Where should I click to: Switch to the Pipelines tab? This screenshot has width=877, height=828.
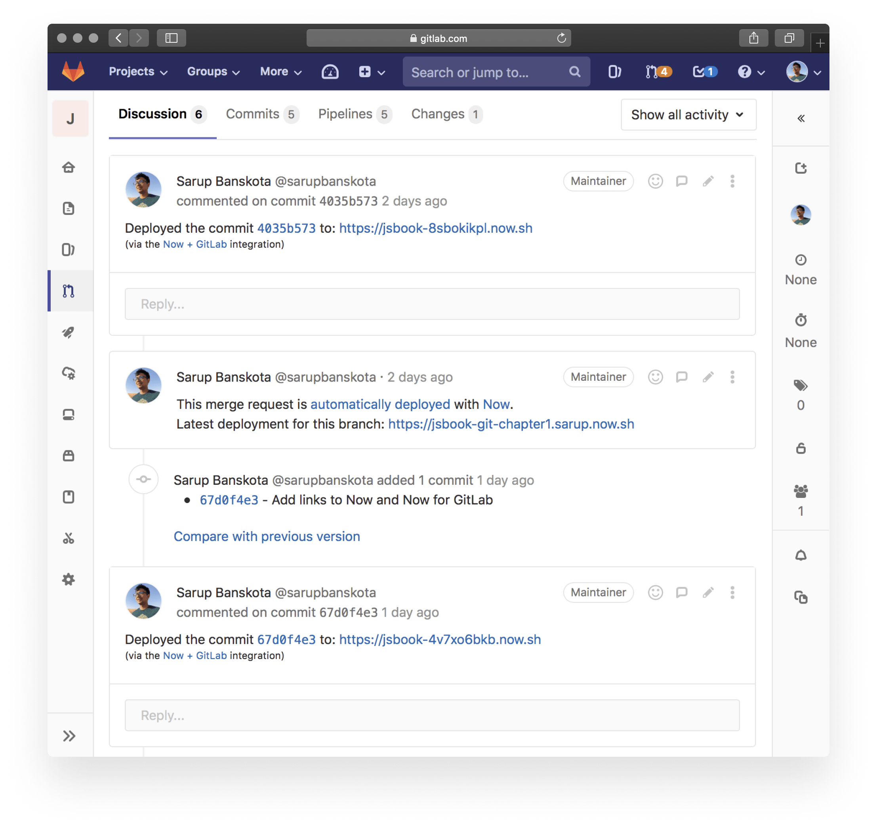[x=355, y=114]
